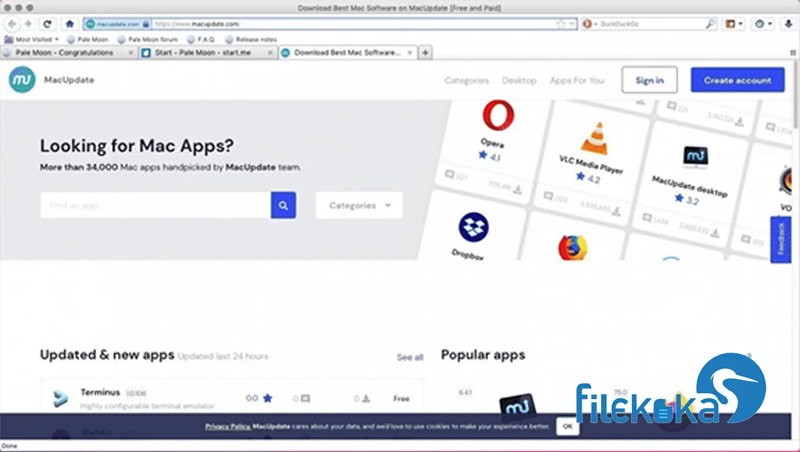Open the URL history dropdown arrow

[x=571, y=24]
